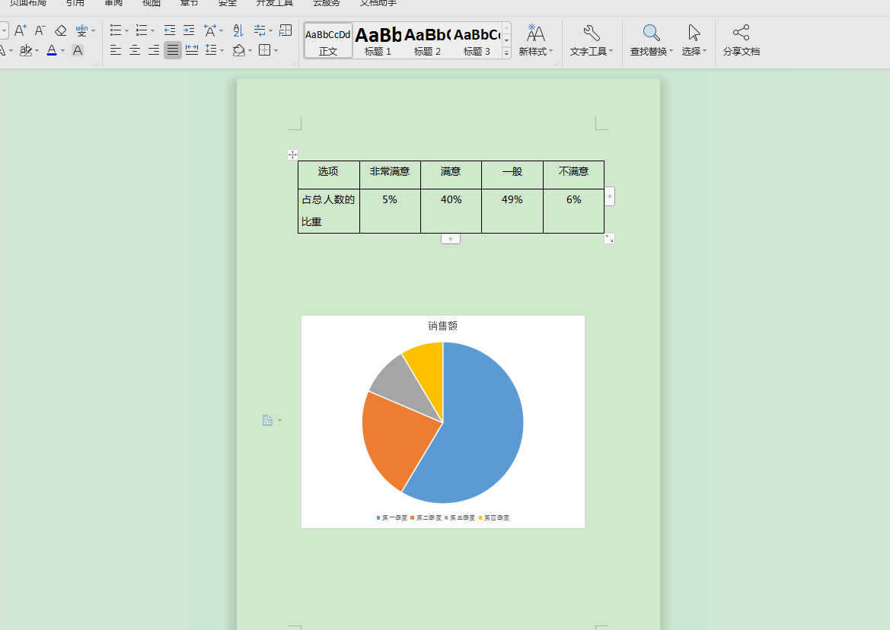Open the 引用 tab

(x=75, y=3)
